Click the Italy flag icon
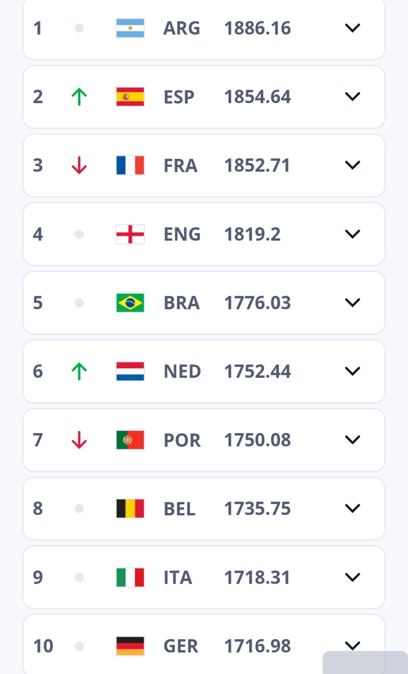This screenshot has height=674, width=408. coord(130,577)
